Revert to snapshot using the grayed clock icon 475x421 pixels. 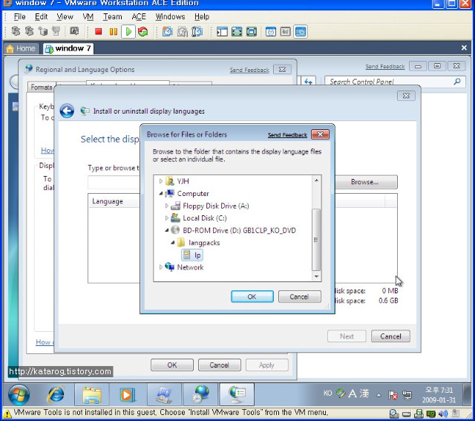coord(183,31)
